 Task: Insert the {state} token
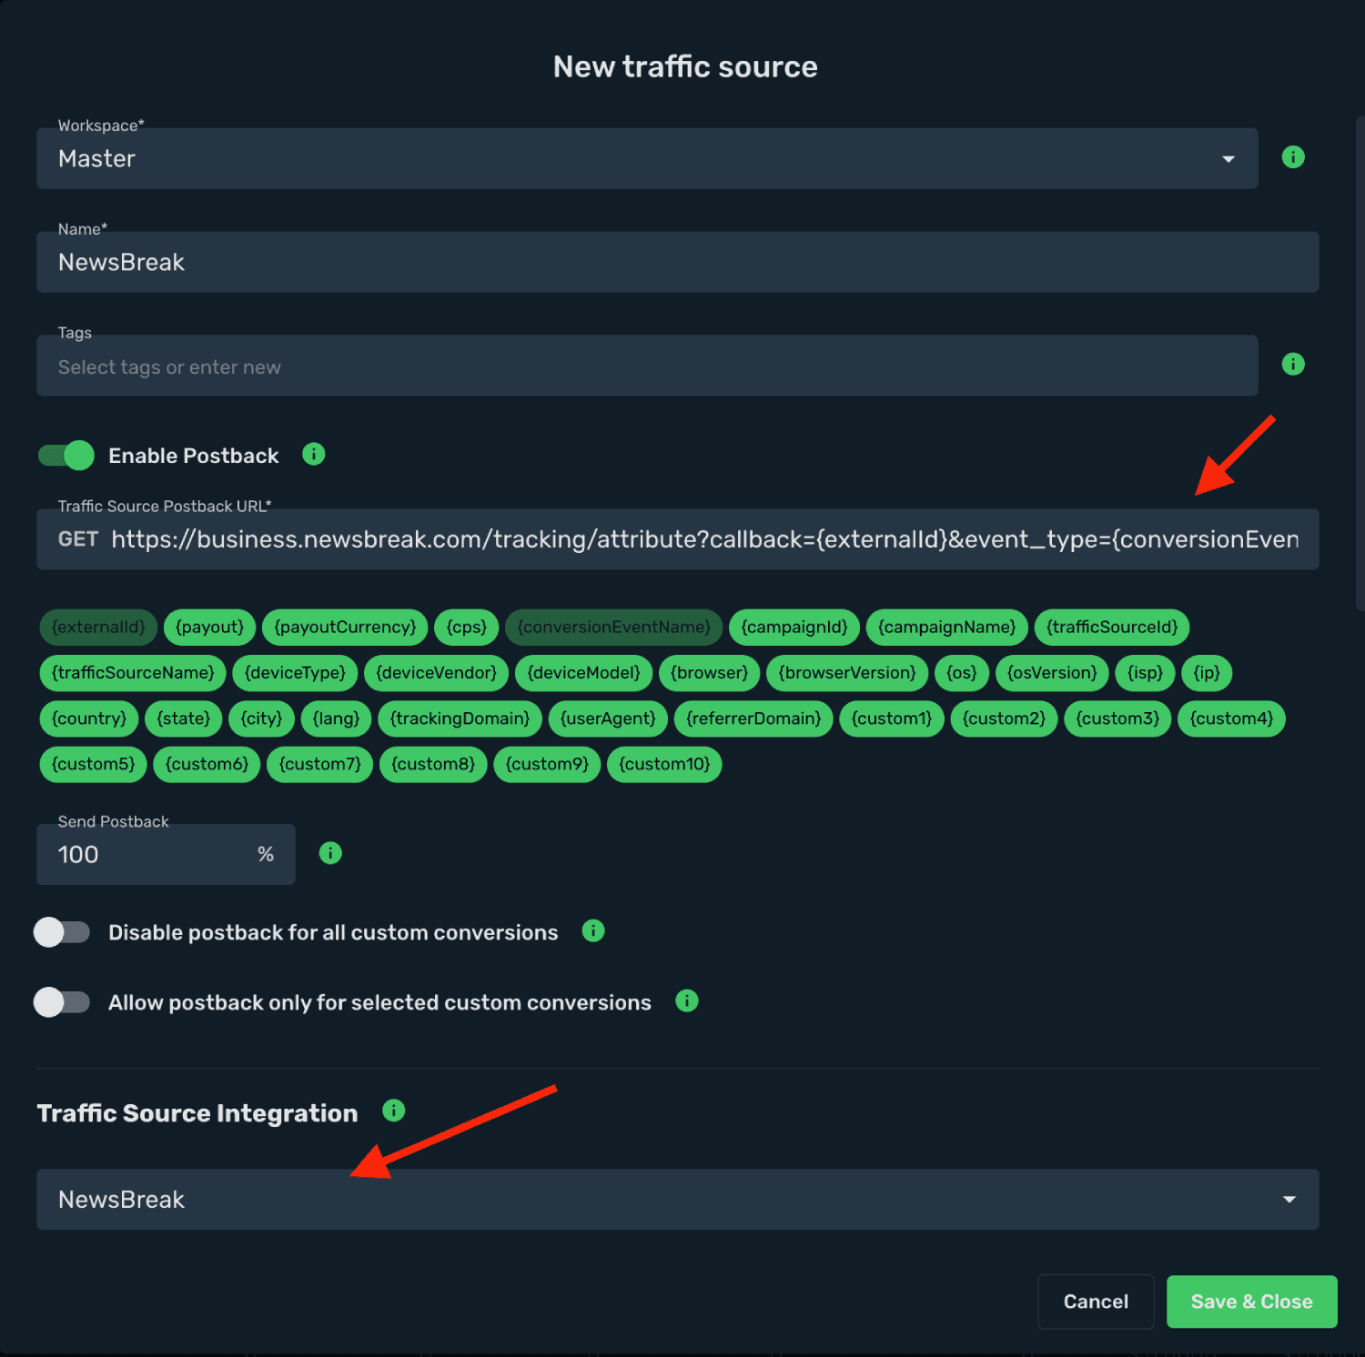tap(183, 719)
